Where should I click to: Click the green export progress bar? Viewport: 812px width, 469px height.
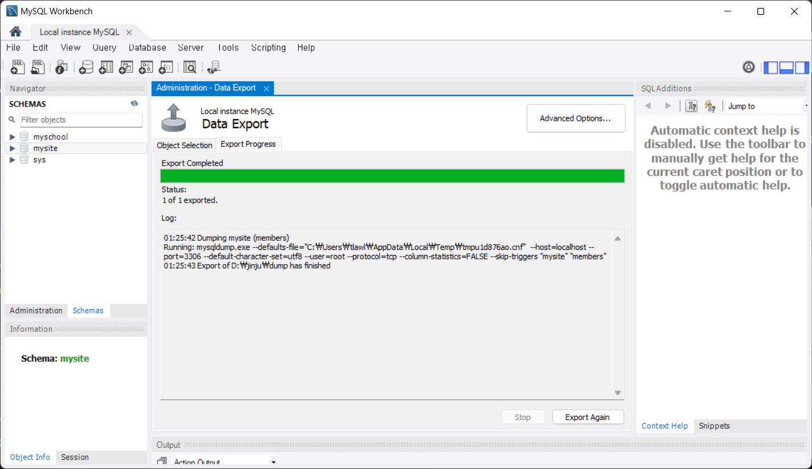(392, 176)
